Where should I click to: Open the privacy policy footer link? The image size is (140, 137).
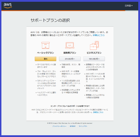coord(59,126)
